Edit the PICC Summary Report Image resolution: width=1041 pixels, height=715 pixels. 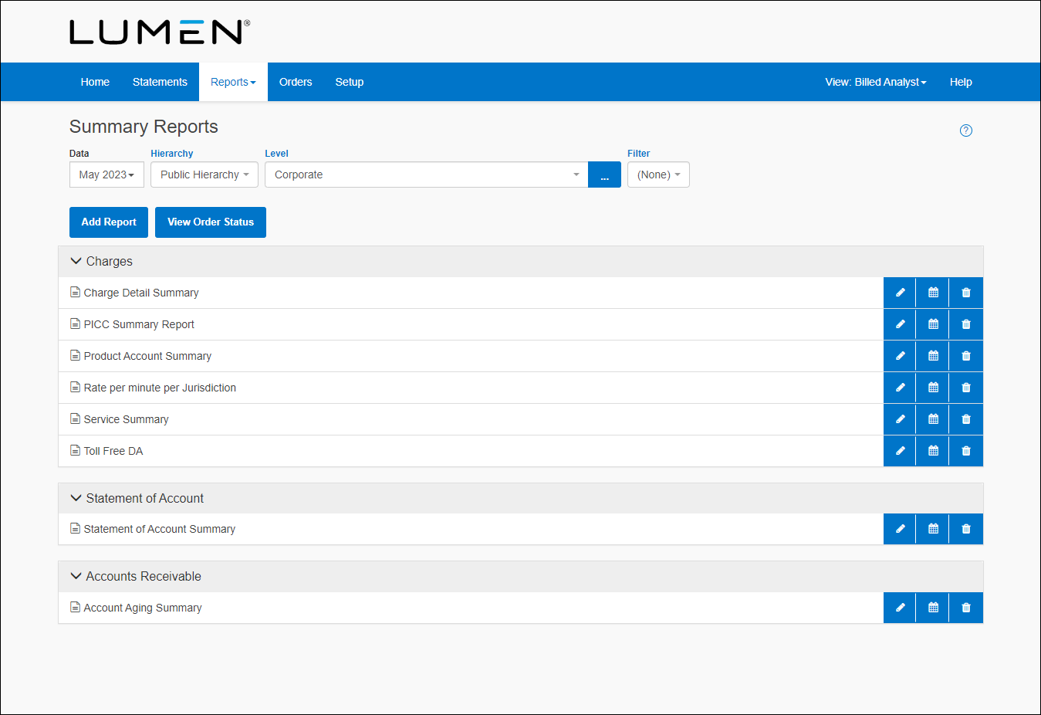[899, 324]
